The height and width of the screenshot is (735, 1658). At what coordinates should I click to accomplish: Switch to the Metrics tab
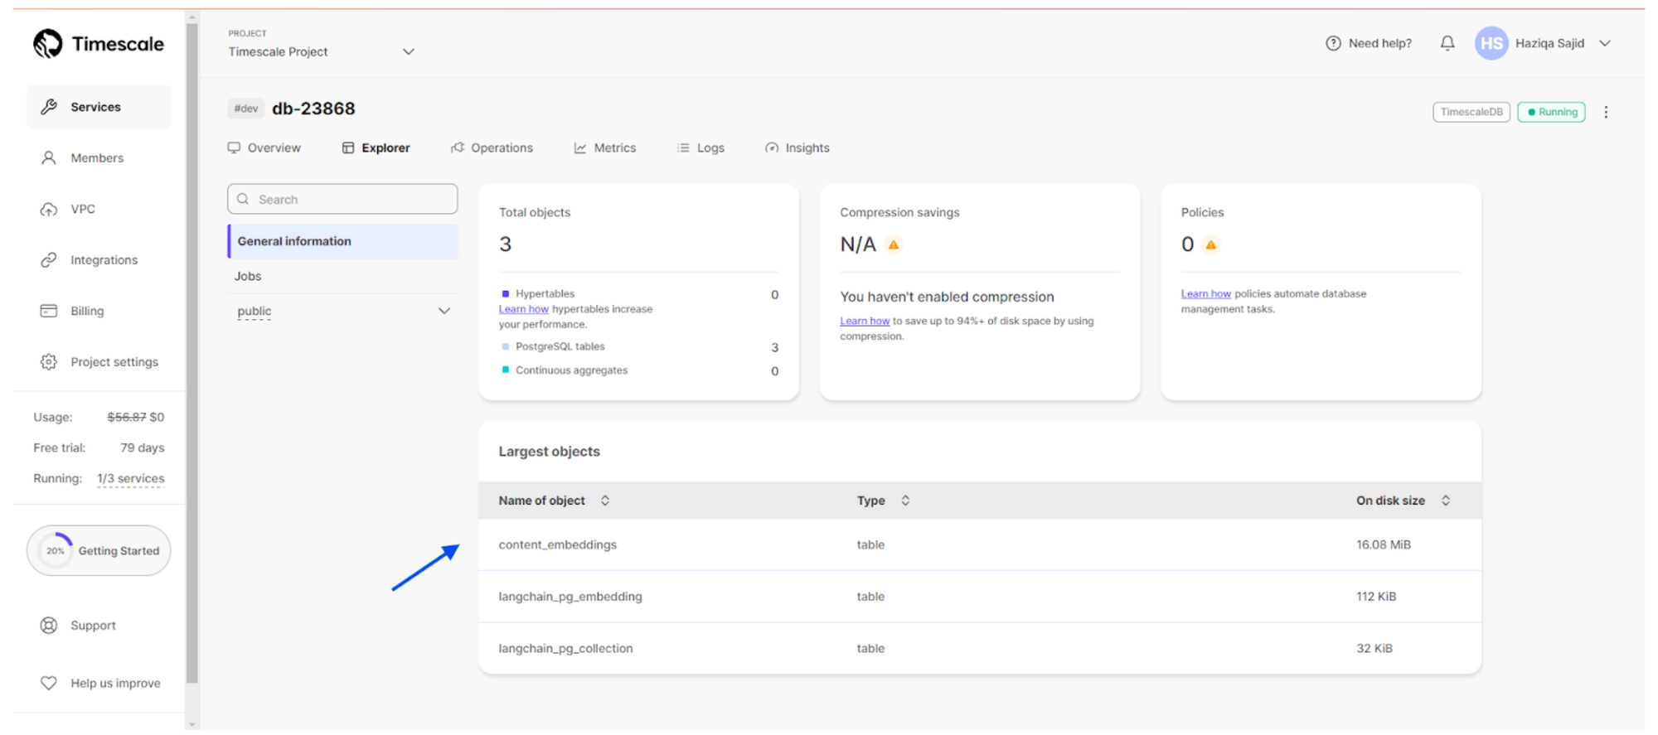[x=605, y=148]
